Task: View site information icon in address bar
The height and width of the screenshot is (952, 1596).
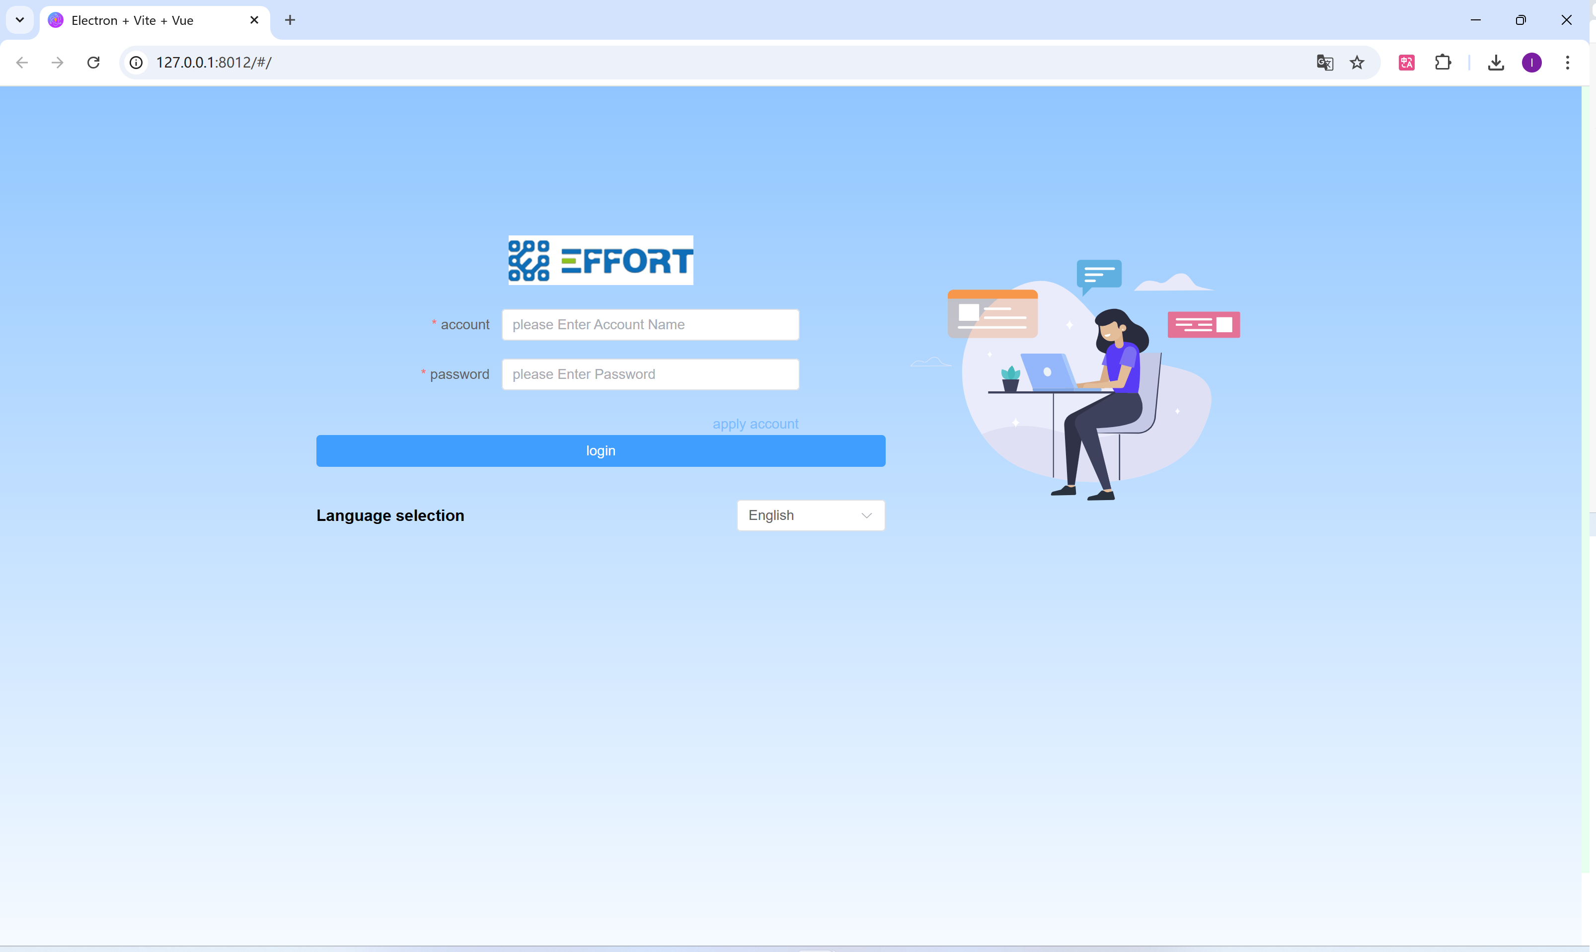Action: pyautogui.click(x=136, y=62)
